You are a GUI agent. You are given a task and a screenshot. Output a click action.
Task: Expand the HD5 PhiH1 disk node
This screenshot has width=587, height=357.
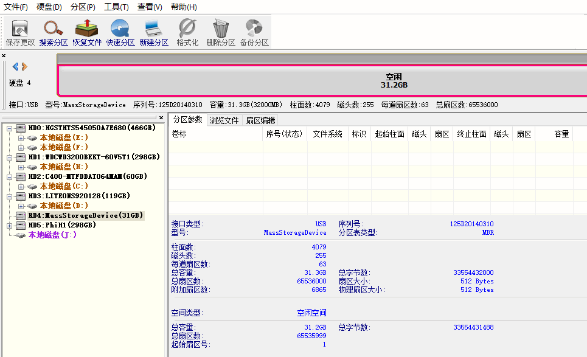9,226
